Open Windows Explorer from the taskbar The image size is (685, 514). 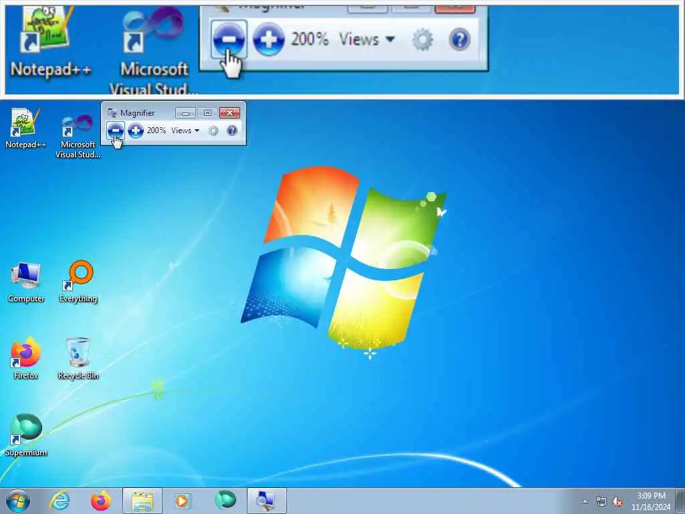coord(142,501)
